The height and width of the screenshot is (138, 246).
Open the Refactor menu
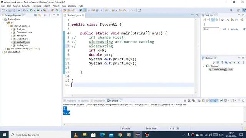coord(26,6)
